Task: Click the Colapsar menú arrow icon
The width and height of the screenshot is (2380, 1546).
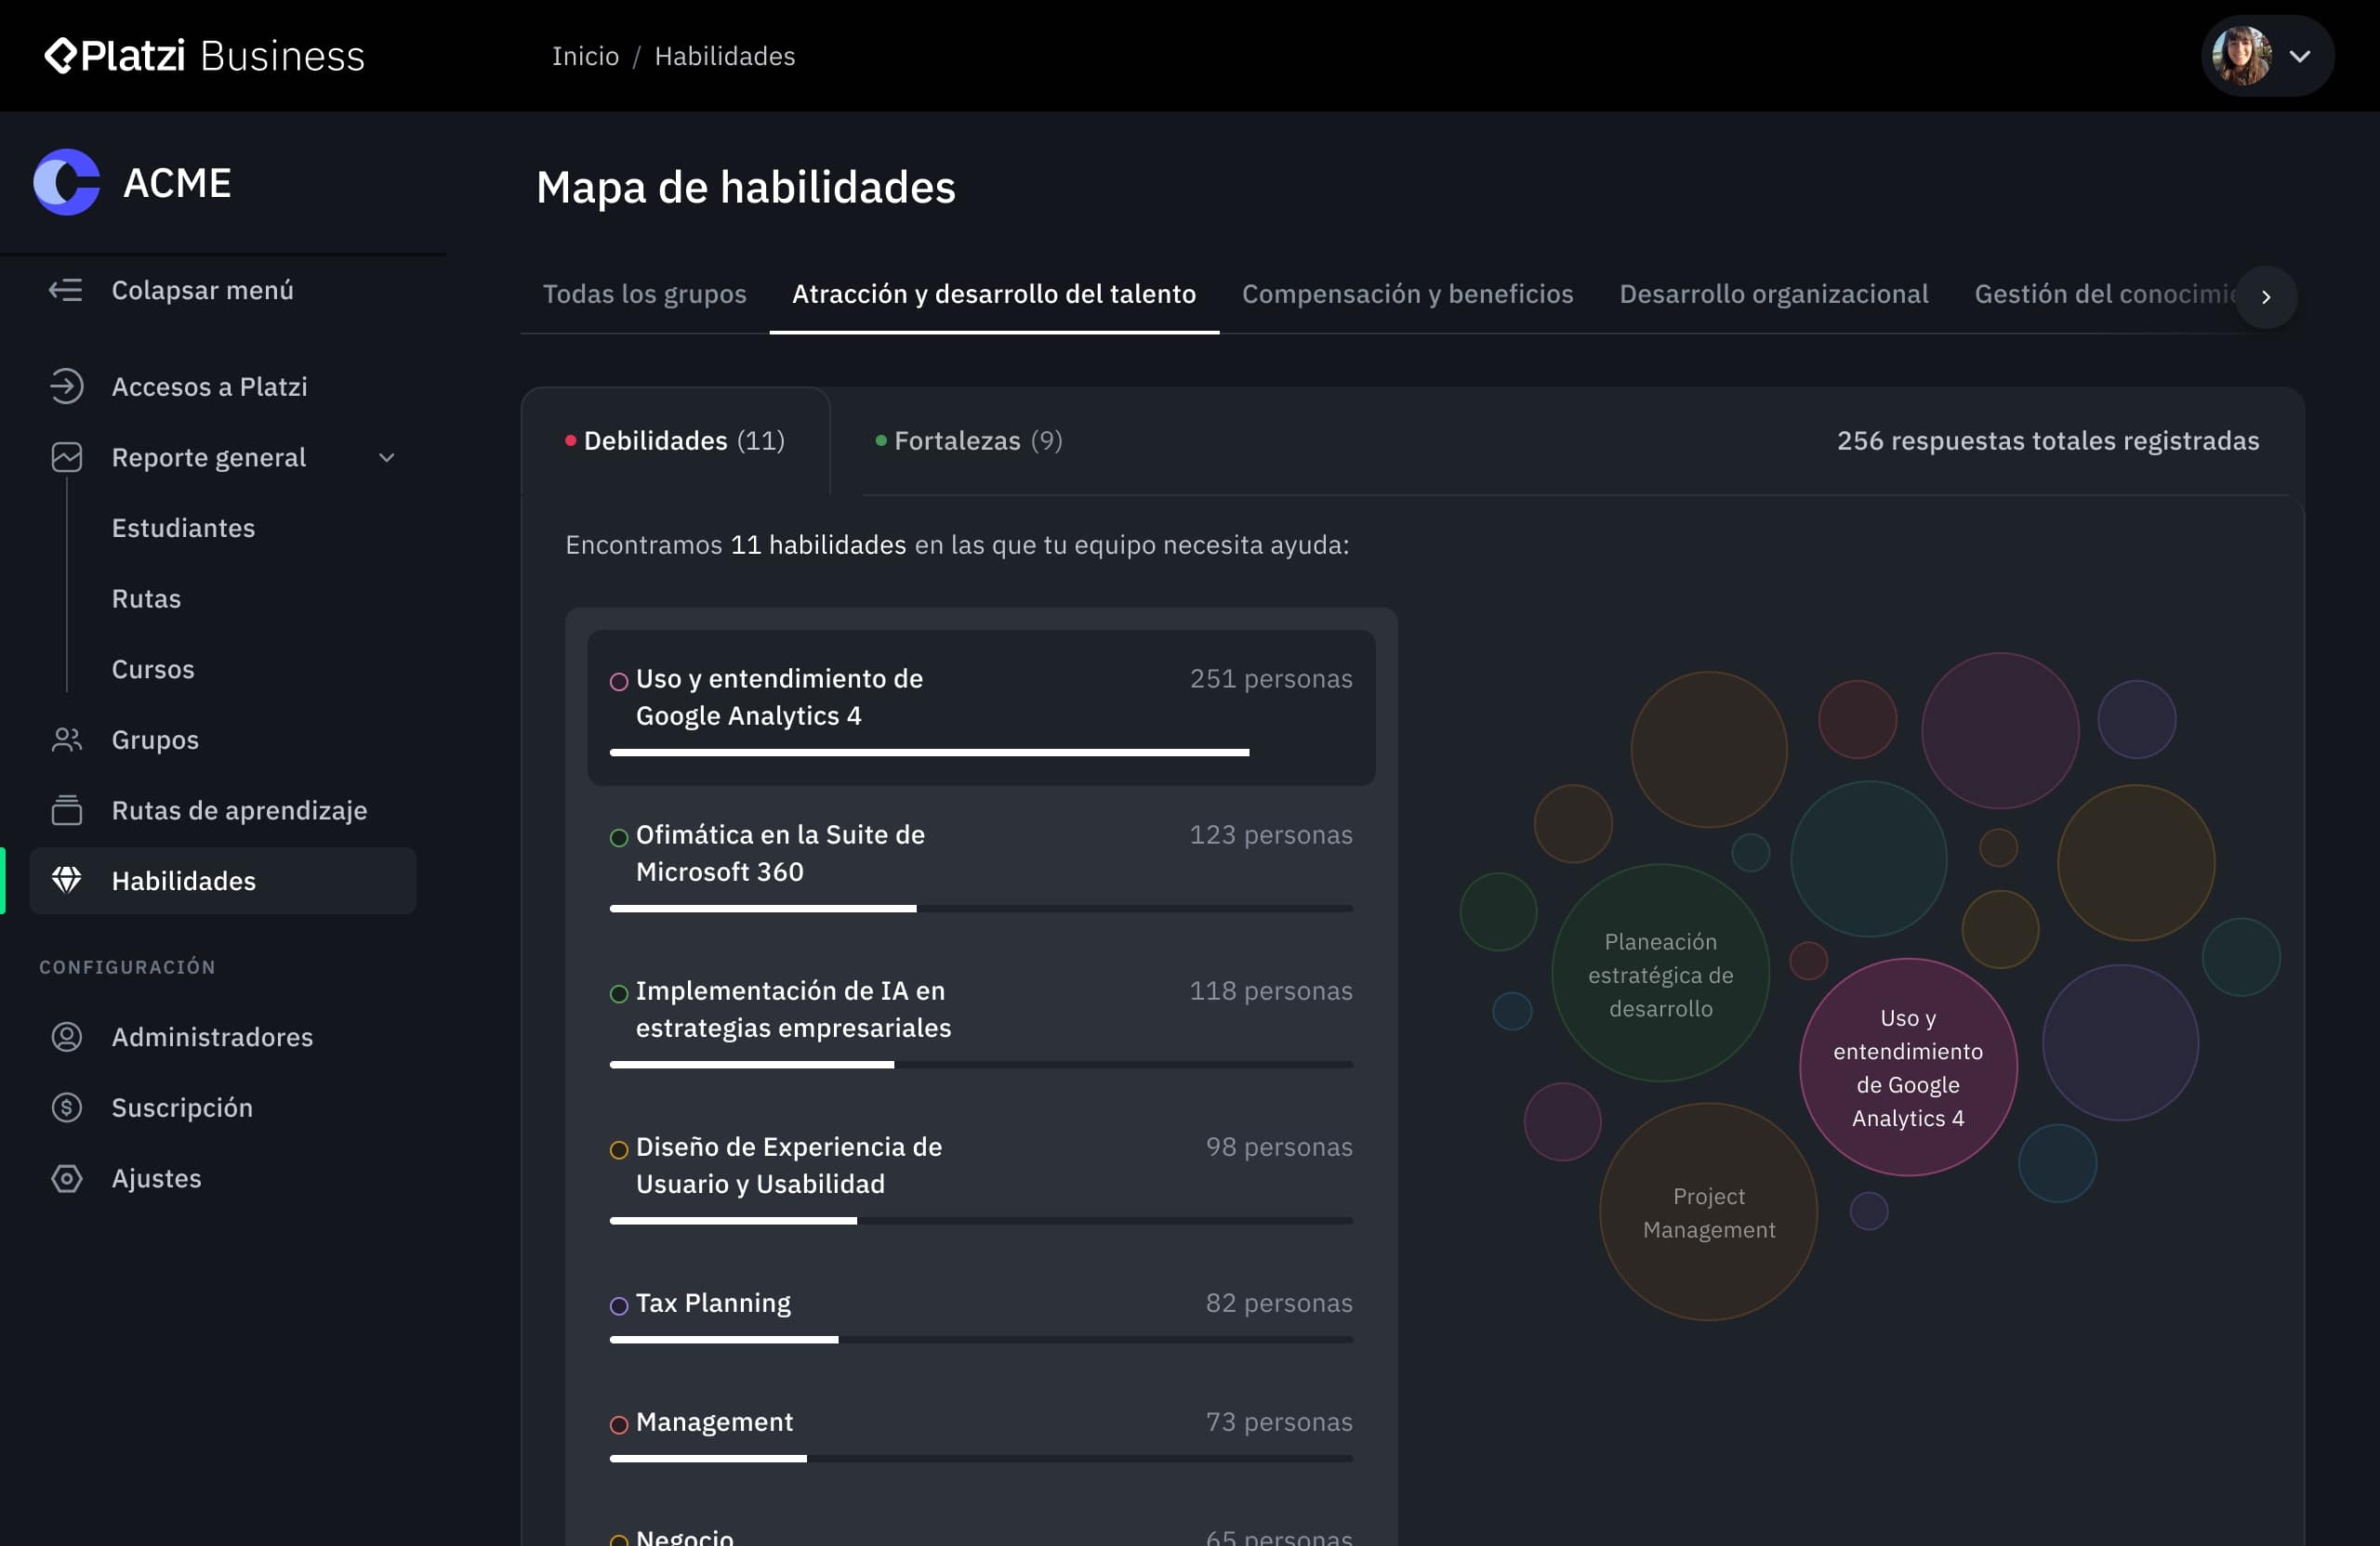Action: [x=66, y=291]
